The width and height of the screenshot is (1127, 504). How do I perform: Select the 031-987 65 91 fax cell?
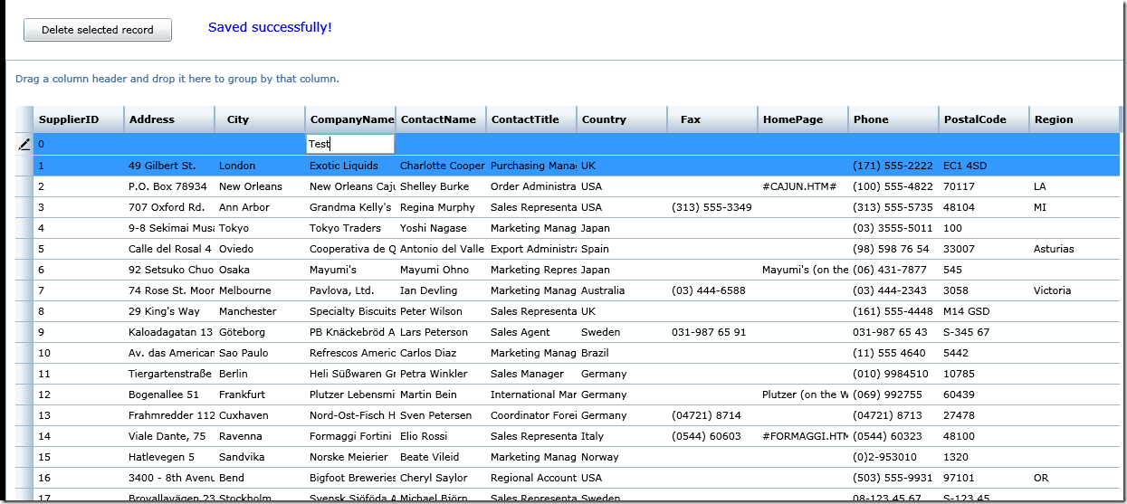coord(712,332)
